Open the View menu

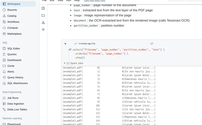[60, 1]
